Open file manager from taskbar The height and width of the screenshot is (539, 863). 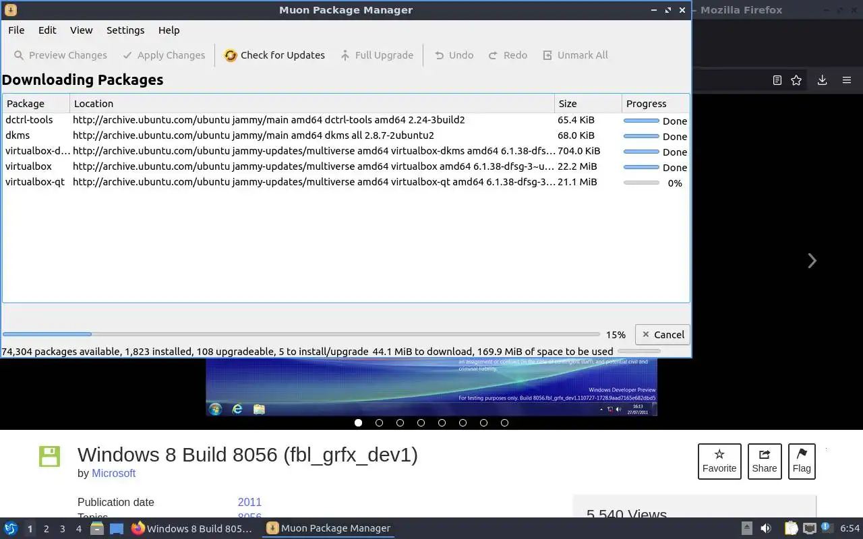(x=97, y=528)
